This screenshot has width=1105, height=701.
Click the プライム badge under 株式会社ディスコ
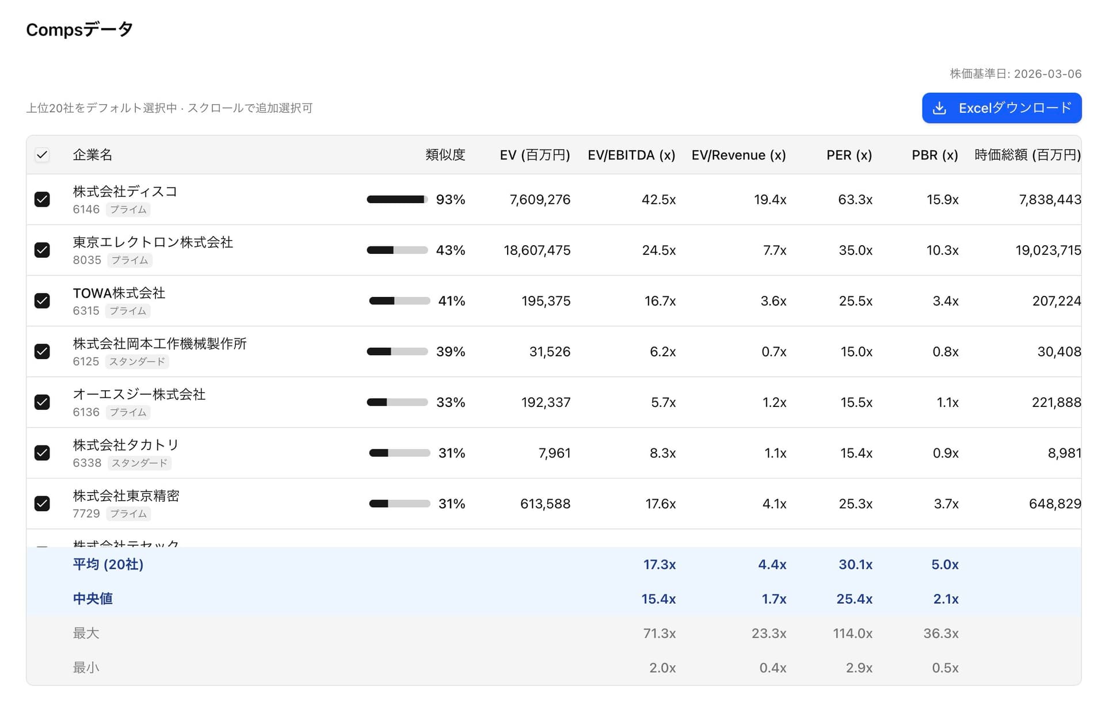(128, 209)
